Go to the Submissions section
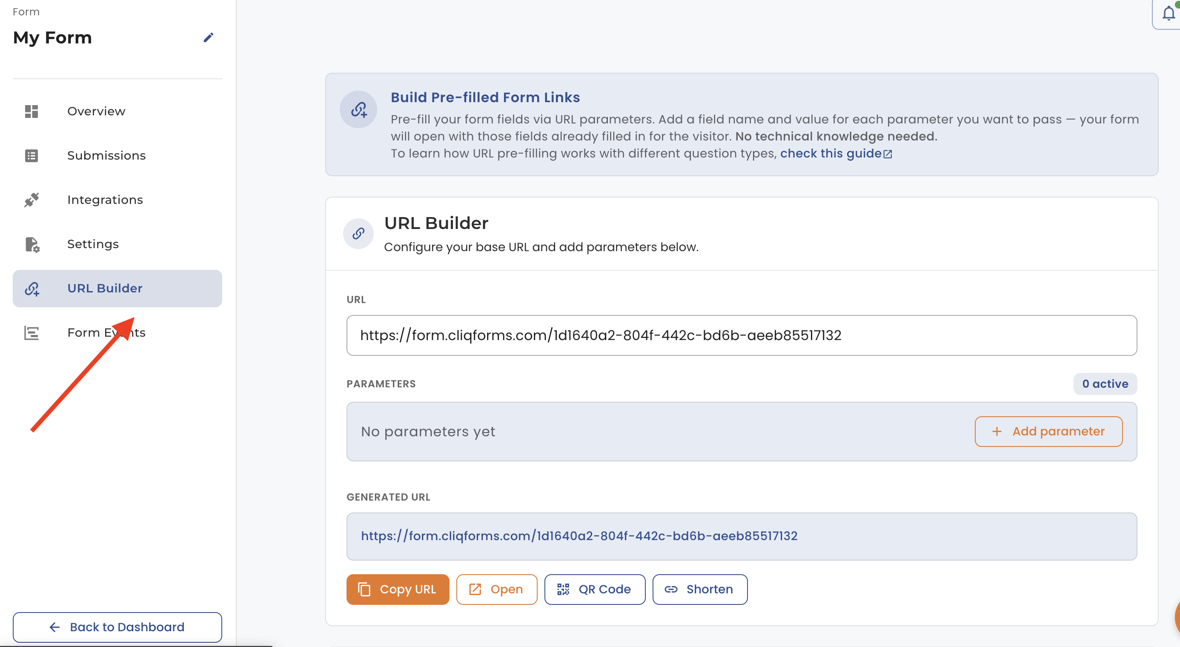The height and width of the screenshot is (647, 1180). (106, 156)
